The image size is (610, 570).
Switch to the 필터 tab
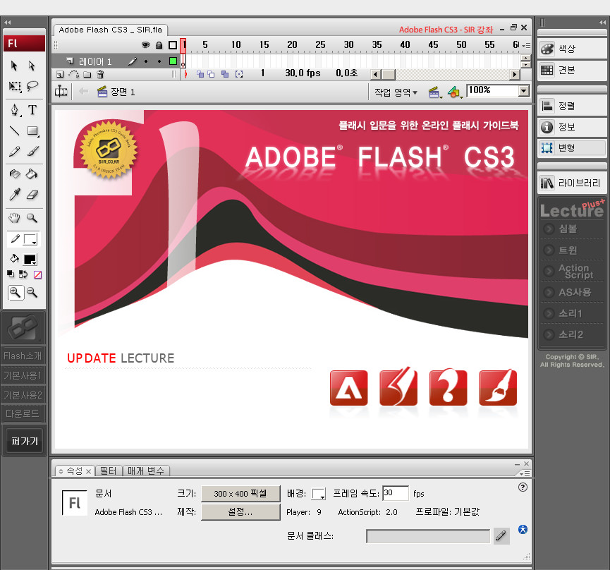pyautogui.click(x=108, y=471)
